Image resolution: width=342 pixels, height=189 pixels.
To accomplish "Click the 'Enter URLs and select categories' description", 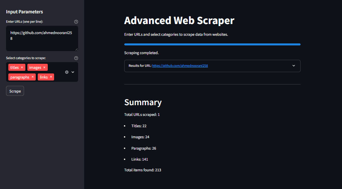I will point(176,34).
